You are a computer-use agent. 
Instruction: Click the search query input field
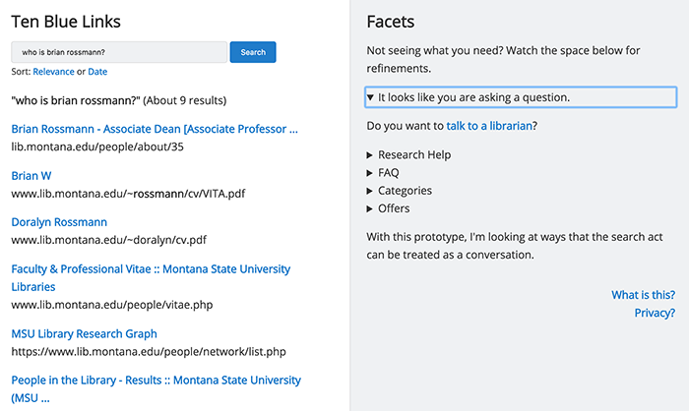coord(118,52)
